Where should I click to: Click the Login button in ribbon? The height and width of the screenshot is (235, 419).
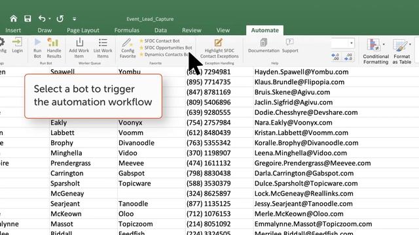(17, 45)
